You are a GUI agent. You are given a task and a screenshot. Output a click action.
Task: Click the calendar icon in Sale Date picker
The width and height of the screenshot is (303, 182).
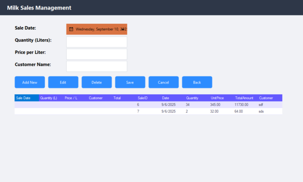[x=71, y=30]
